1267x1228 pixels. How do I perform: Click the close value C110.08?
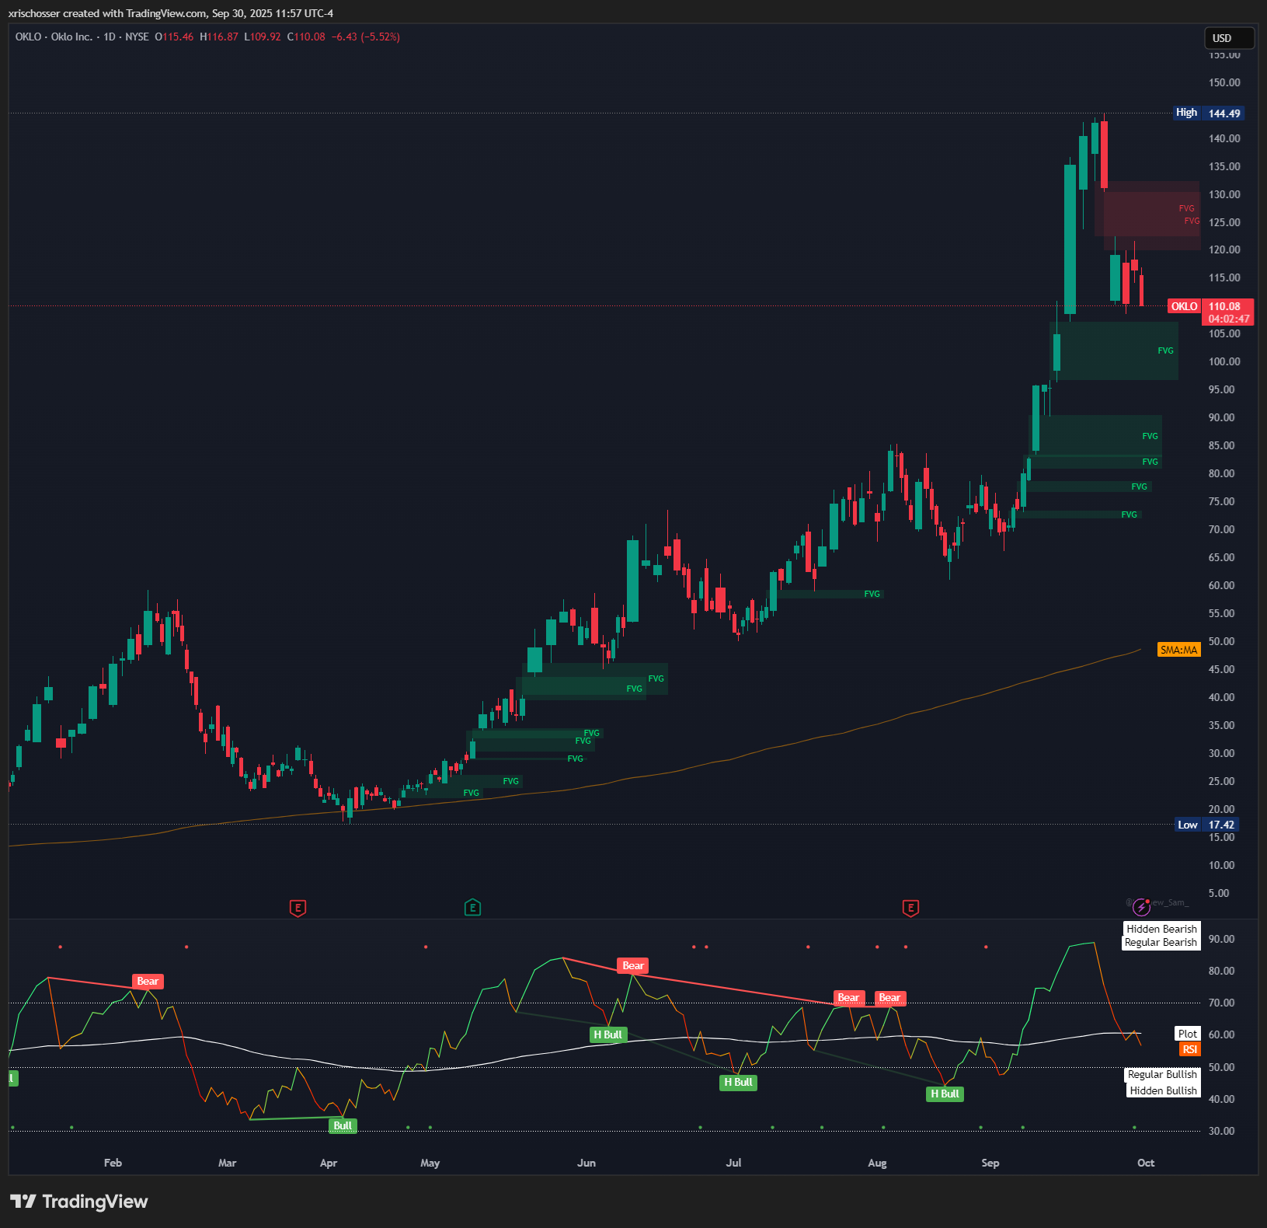tap(306, 37)
